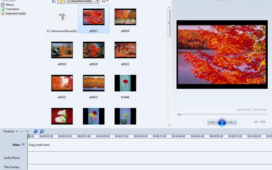Select the yellow flowers thumbnail

[x=125, y=116]
